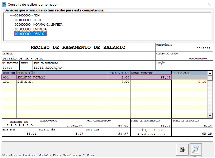Click base IRRF value 93,97
215x158 pixels.
point(123,133)
